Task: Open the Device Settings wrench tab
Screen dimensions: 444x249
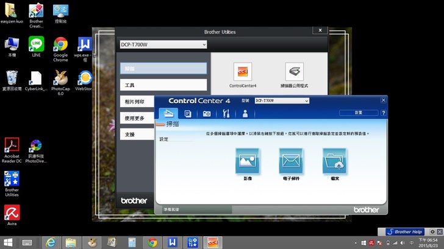Action: (226, 113)
